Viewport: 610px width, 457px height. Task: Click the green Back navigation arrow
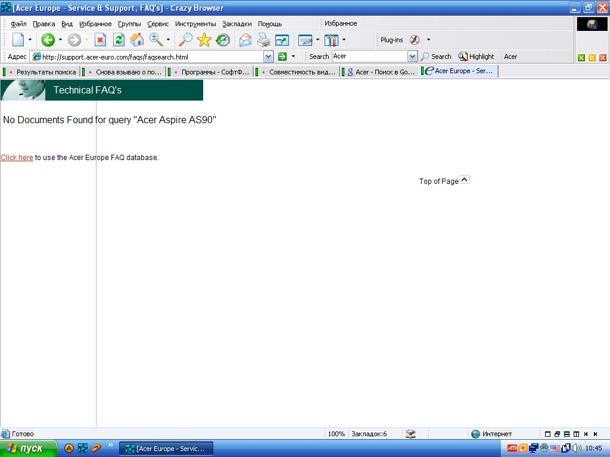click(x=48, y=40)
